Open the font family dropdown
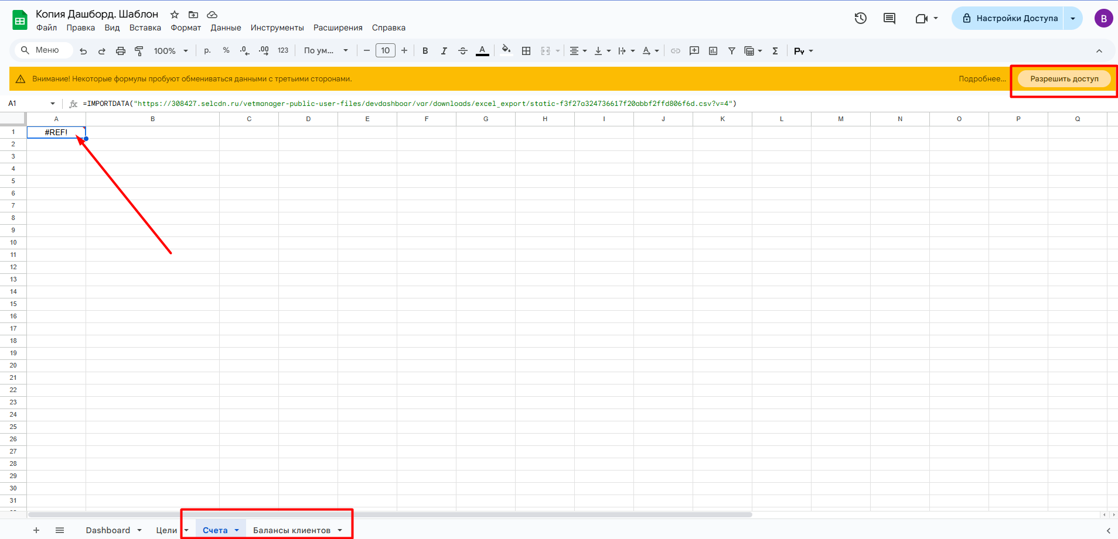This screenshot has height=539, width=1118. 326,51
